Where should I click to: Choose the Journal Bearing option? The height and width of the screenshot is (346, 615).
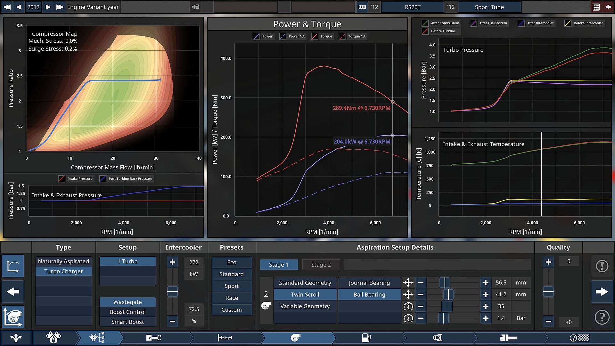click(x=369, y=283)
